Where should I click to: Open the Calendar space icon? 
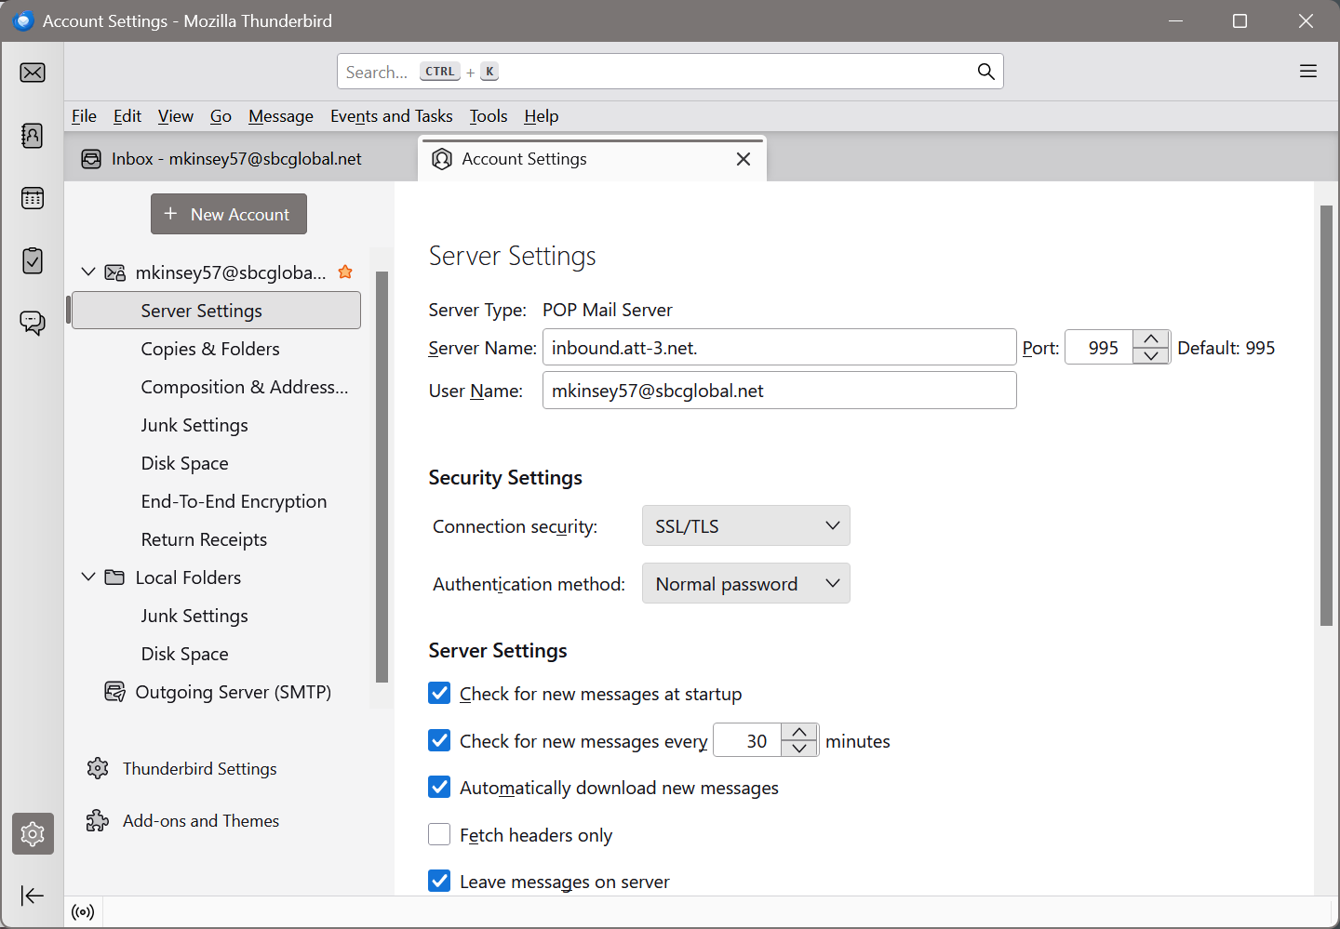pyautogui.click(x=33, y=198)
